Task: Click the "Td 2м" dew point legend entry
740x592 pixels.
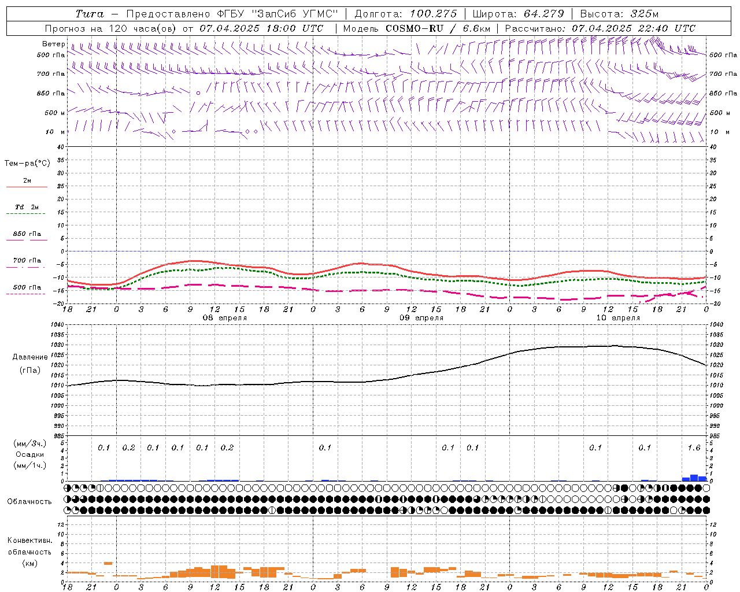Action: [27, 207]
